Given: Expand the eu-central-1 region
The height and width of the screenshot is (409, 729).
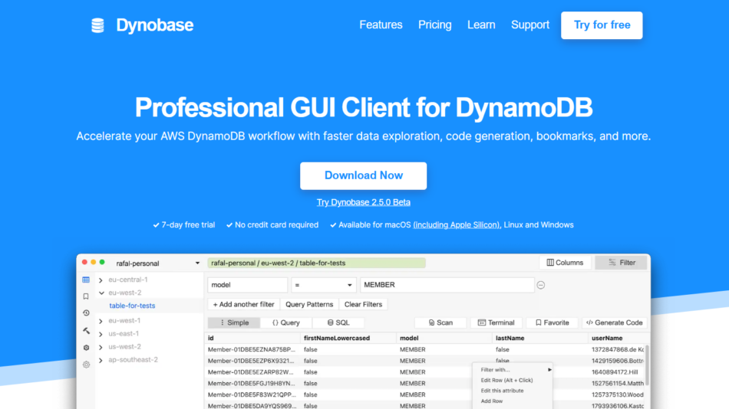Looking at the screenshot, I should [x=101, y=280].
